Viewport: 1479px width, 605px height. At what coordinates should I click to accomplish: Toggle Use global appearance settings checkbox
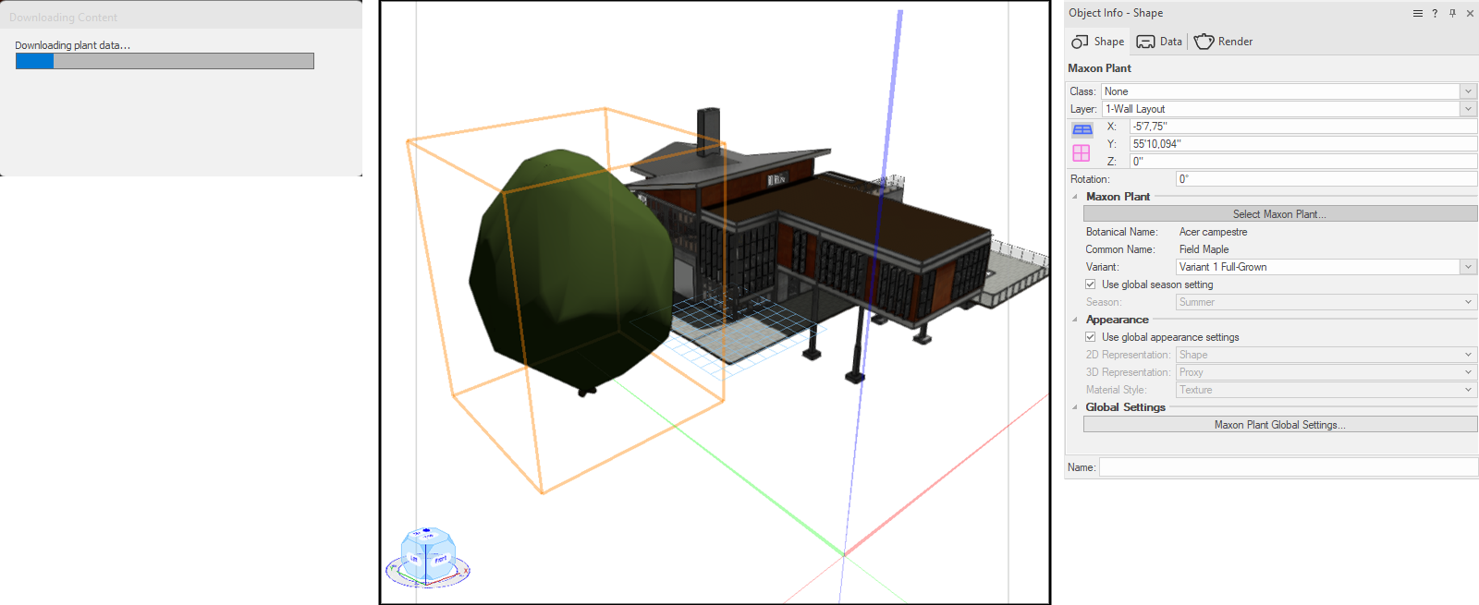click(x=1091, y=337)
